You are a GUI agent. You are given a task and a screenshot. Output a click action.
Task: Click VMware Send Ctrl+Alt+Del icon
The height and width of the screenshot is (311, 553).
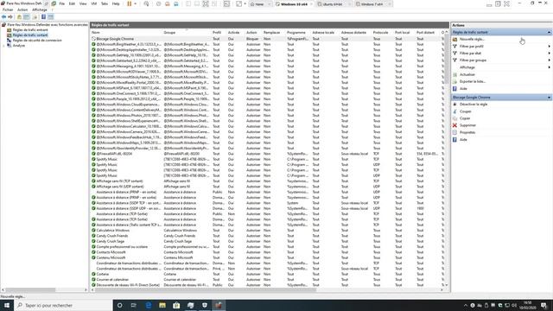pos(146,3)
